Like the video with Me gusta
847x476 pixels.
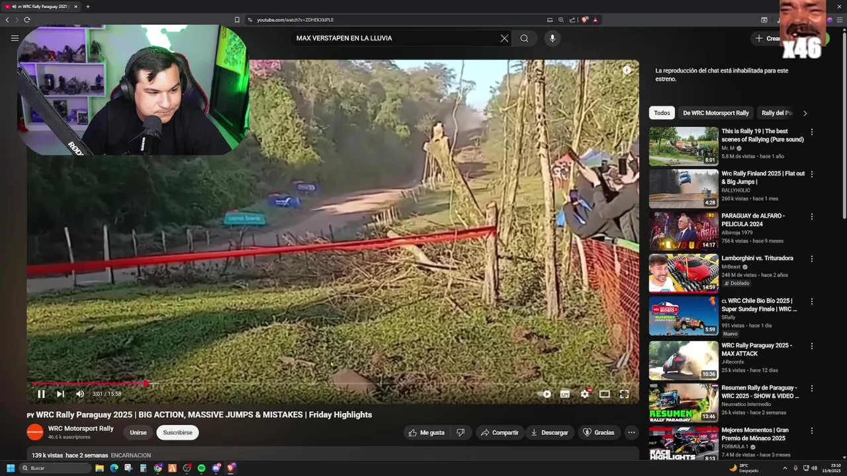click(x=426, y=432)
